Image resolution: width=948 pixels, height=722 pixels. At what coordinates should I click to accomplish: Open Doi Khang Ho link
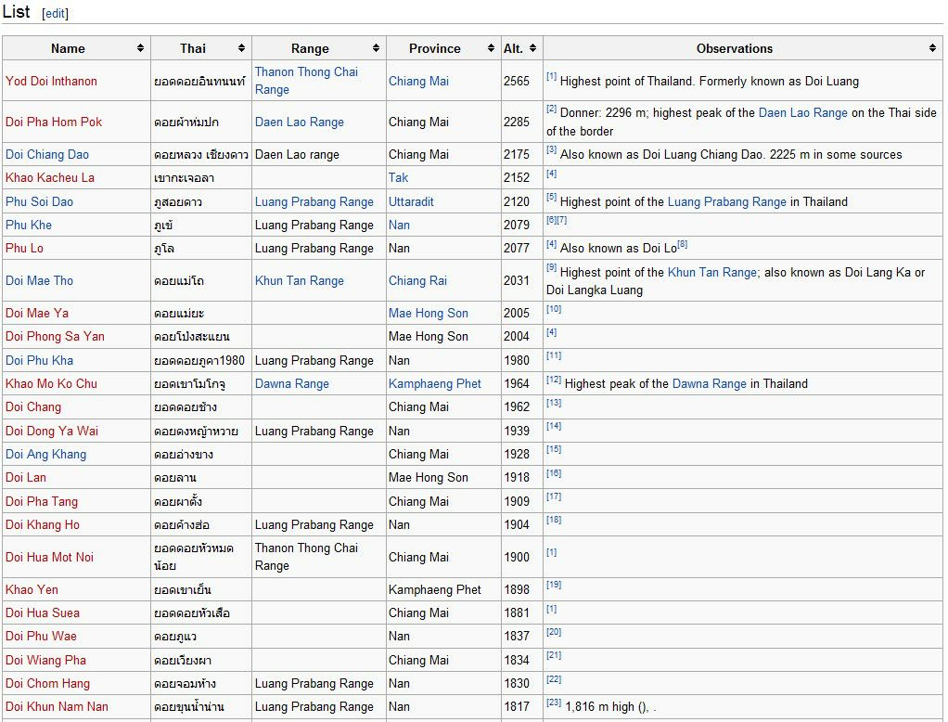point(43,525)
